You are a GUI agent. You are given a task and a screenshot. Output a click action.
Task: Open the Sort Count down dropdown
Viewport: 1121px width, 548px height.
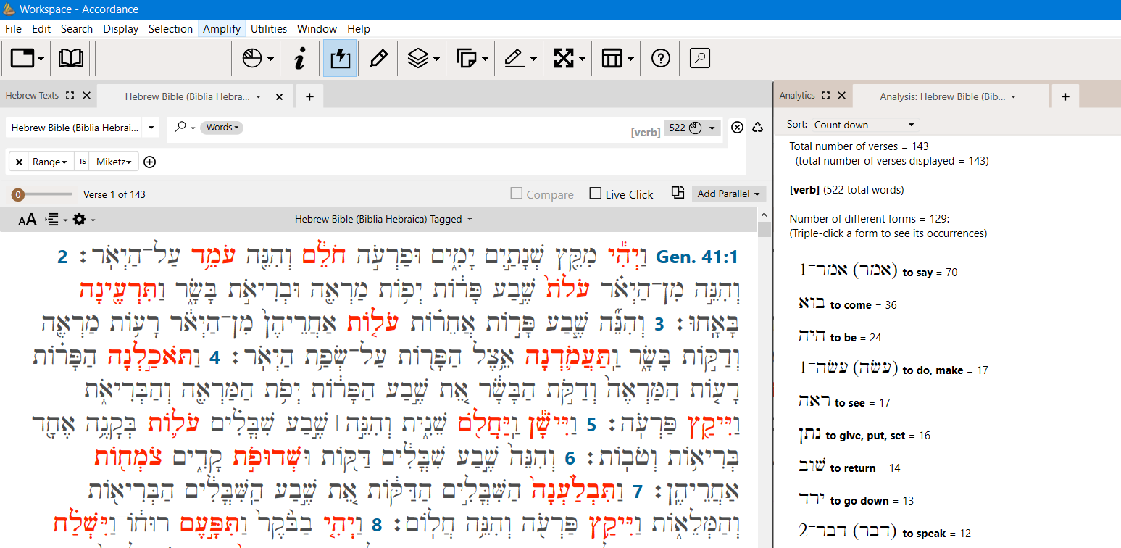click(x=864, y=125)
